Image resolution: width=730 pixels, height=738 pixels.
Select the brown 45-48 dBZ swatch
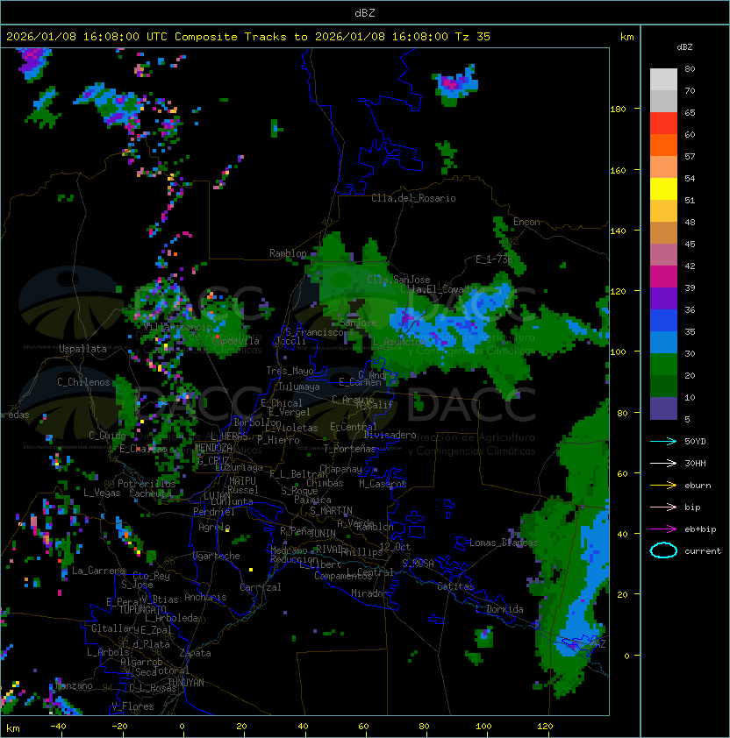pyautogui.click(x=663, y=232)
